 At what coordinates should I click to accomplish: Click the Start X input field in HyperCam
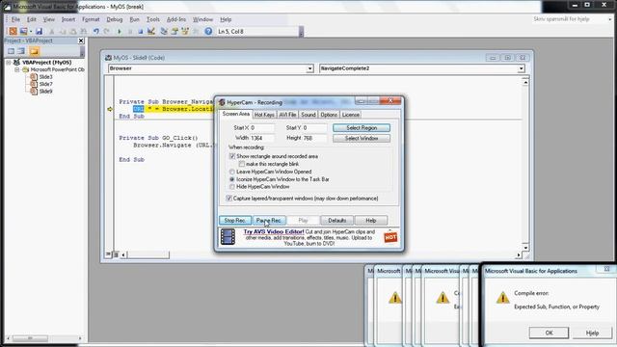261,128
